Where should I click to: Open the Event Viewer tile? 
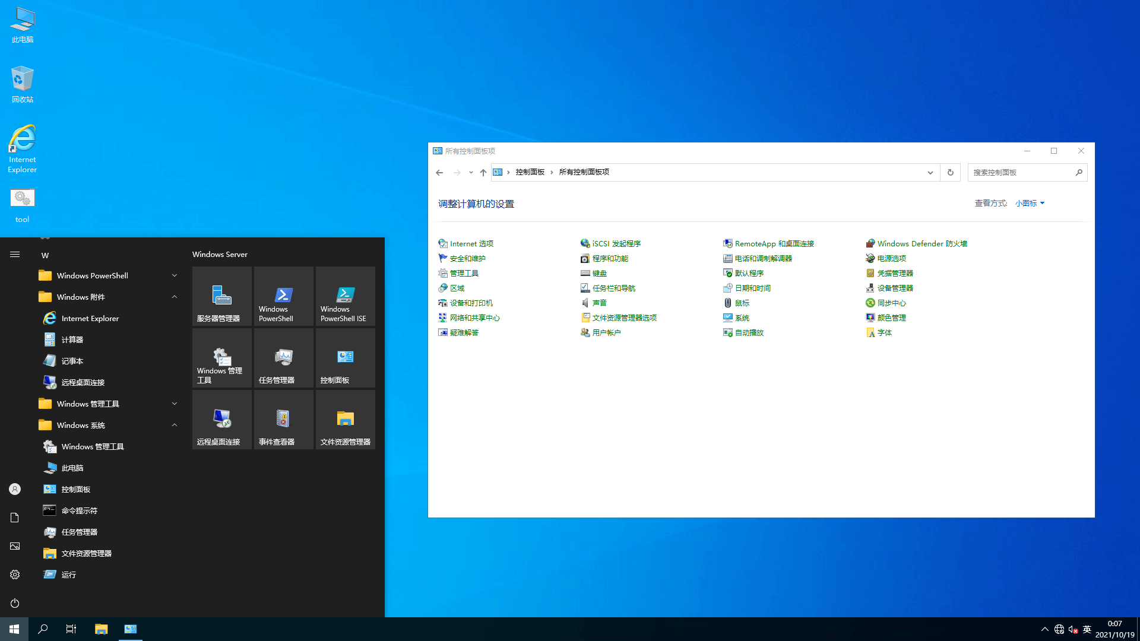click(283, 419)
